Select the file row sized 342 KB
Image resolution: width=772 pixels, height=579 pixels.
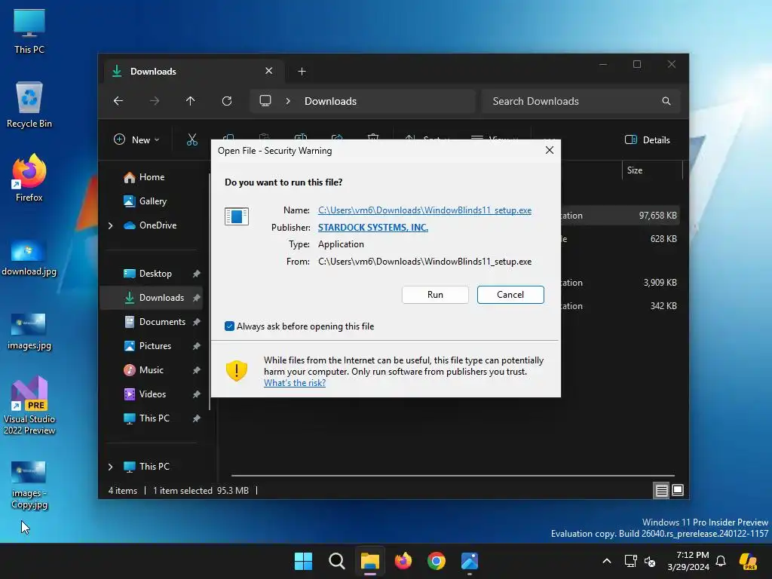620,306
